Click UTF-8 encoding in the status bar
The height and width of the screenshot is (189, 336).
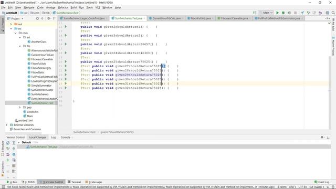click(302, 187)
